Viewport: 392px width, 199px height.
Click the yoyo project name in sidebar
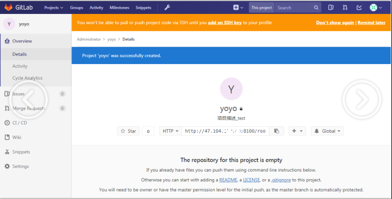24,24
